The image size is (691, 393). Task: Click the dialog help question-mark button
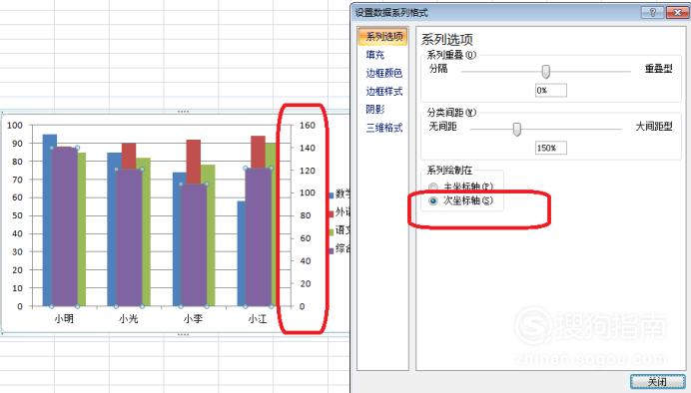click(653, 12)
